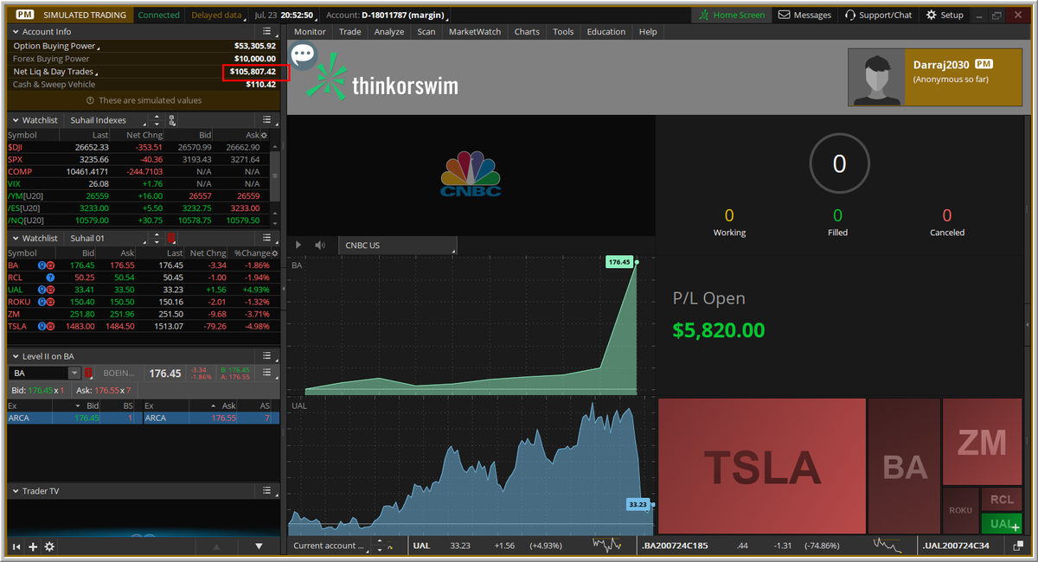Click the blue info icon in the ROKU row

coord(42,302)
